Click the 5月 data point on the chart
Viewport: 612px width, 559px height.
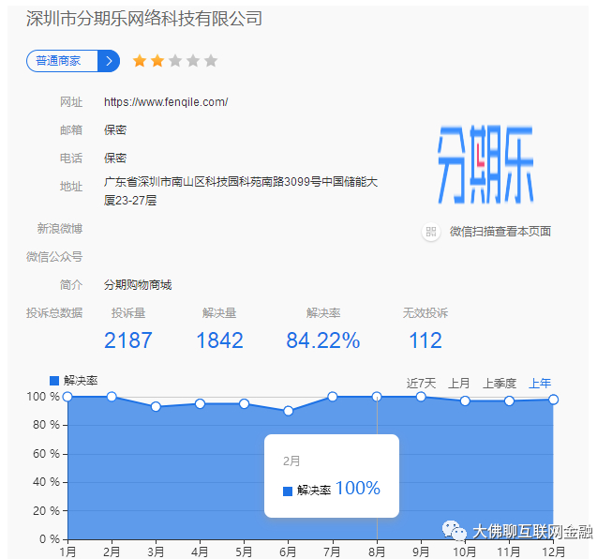[245, 403]
